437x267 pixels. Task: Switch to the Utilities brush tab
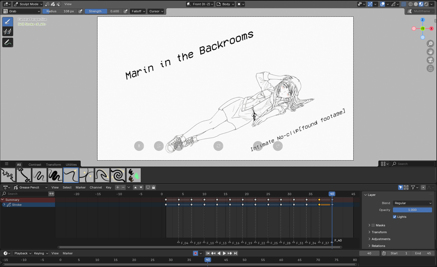click(x=71, y=165)
